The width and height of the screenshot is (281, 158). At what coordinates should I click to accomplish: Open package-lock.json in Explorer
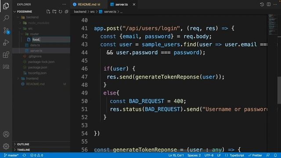coord(41,62)
